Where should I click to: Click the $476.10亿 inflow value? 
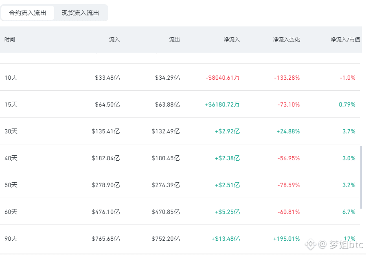coord(106,212)
